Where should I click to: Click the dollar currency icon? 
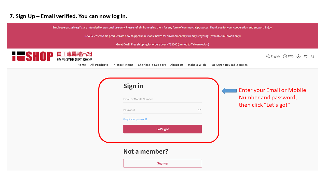[285, 56]
